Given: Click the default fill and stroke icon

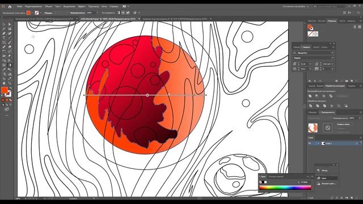Looking at the screenshot, I should point(3,96).
